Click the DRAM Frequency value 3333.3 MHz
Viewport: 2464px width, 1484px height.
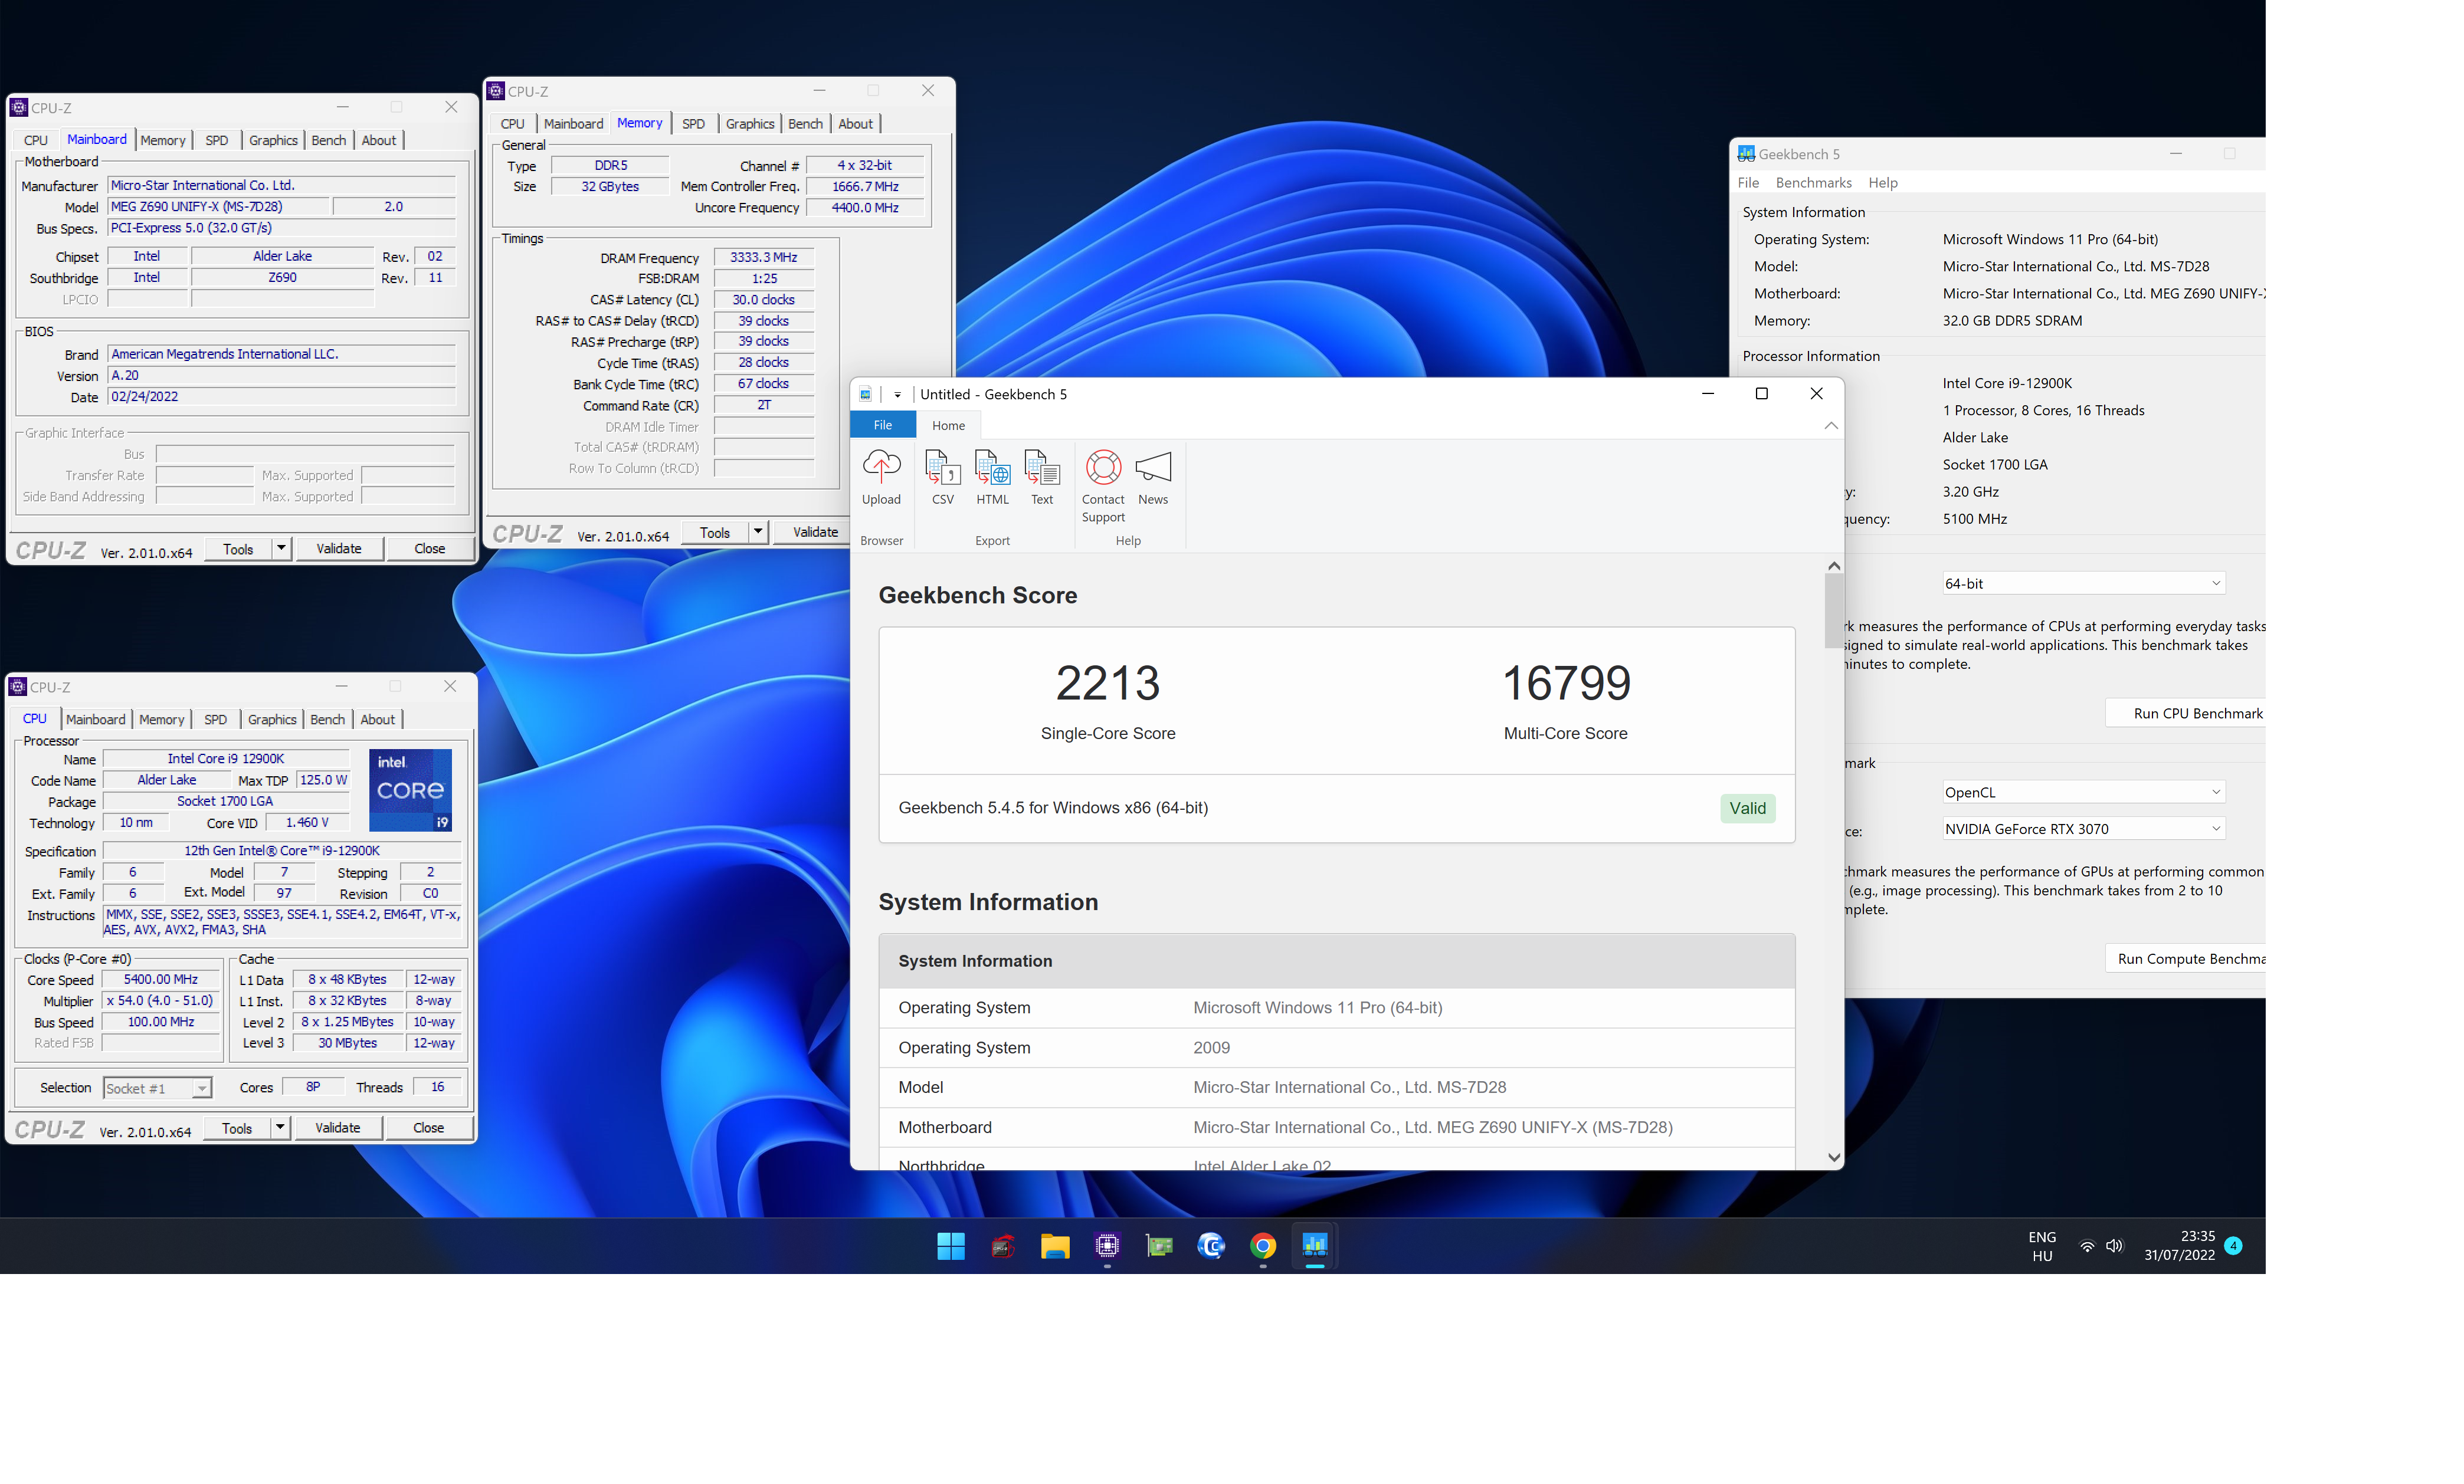tap(763, 257)
